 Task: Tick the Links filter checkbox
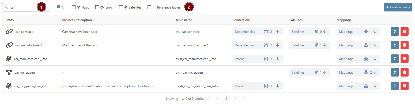click(x=97, y=7)
